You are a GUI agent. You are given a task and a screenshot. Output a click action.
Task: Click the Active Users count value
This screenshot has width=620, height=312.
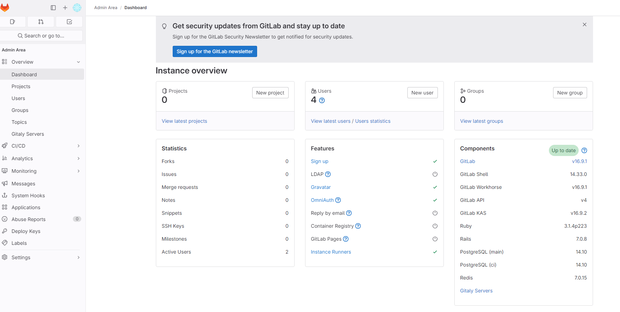coord(287,252)
